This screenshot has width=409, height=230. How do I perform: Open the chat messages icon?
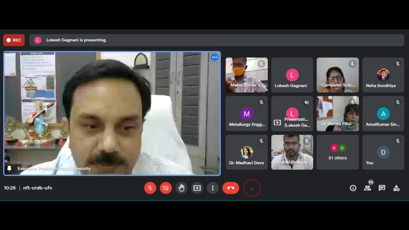coord(382,188)
